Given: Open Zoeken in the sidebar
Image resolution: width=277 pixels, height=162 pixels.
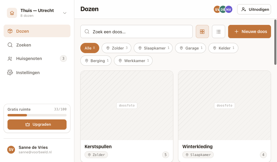Looking at the screenshot, I should pos(37,45).
